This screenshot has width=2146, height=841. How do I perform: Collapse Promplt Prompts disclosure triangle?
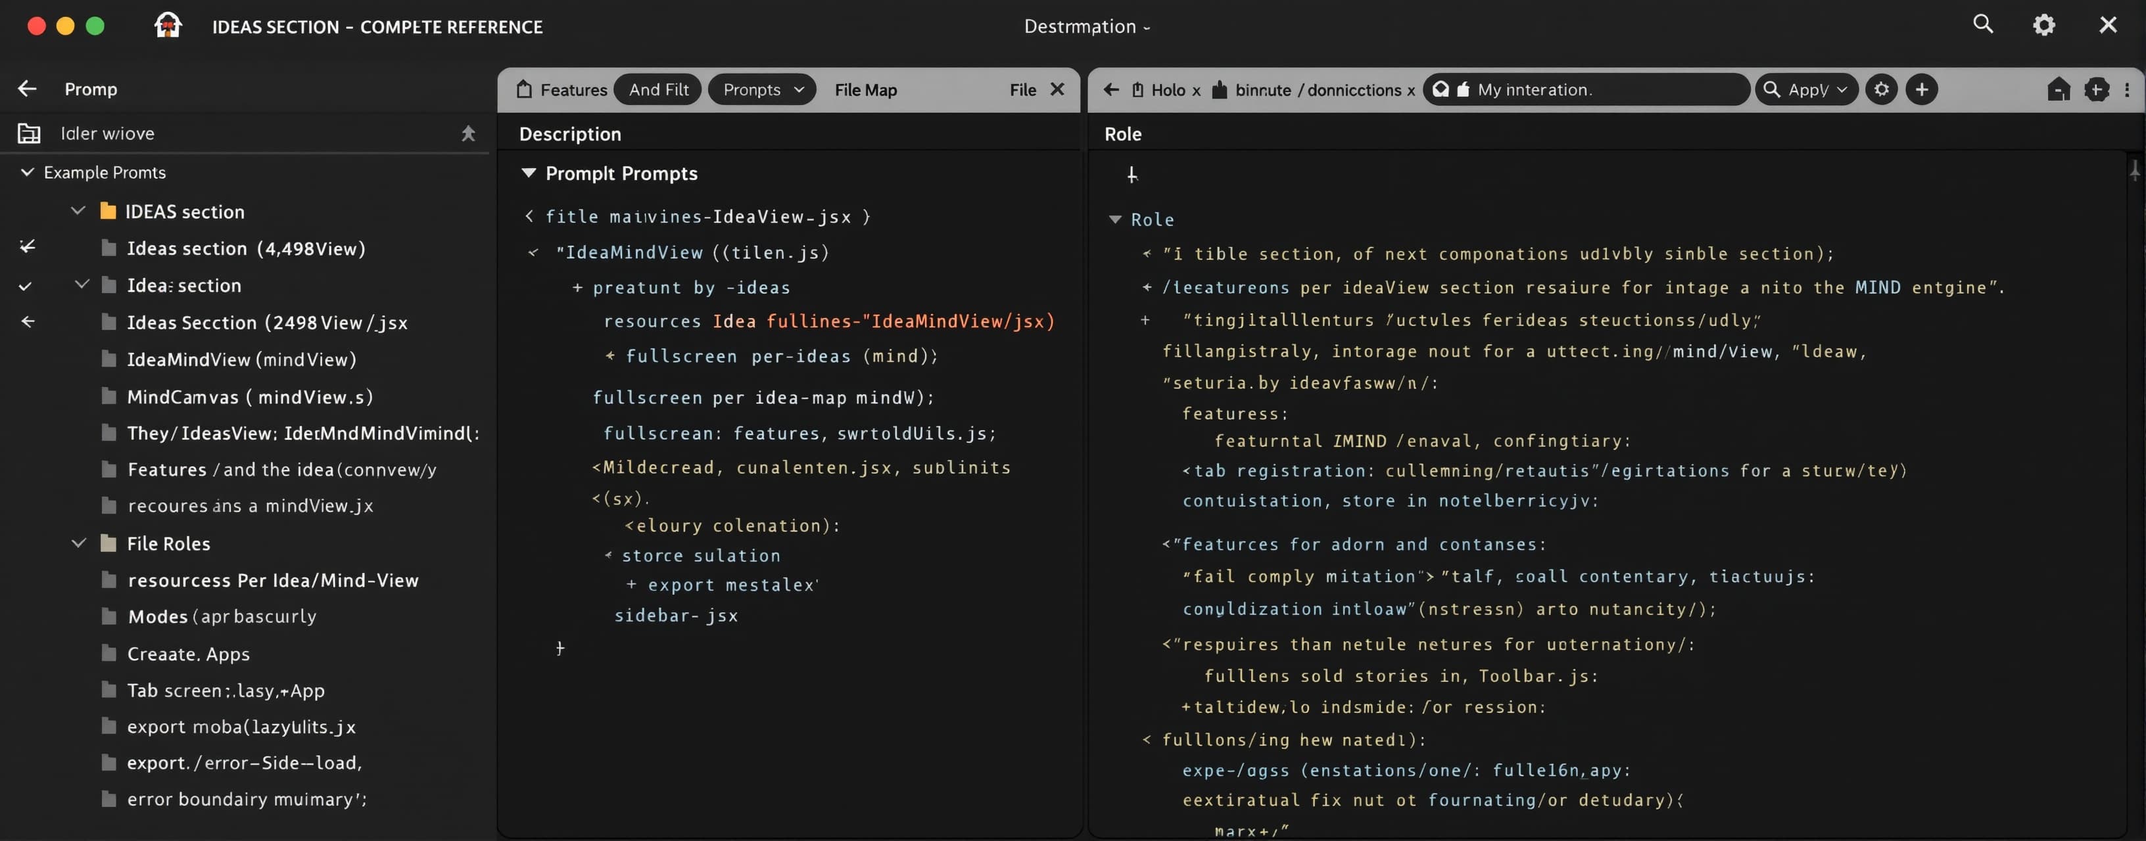[x=528, y=172]
